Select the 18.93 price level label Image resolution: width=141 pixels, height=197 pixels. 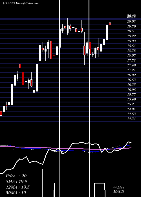coord(131,41)
